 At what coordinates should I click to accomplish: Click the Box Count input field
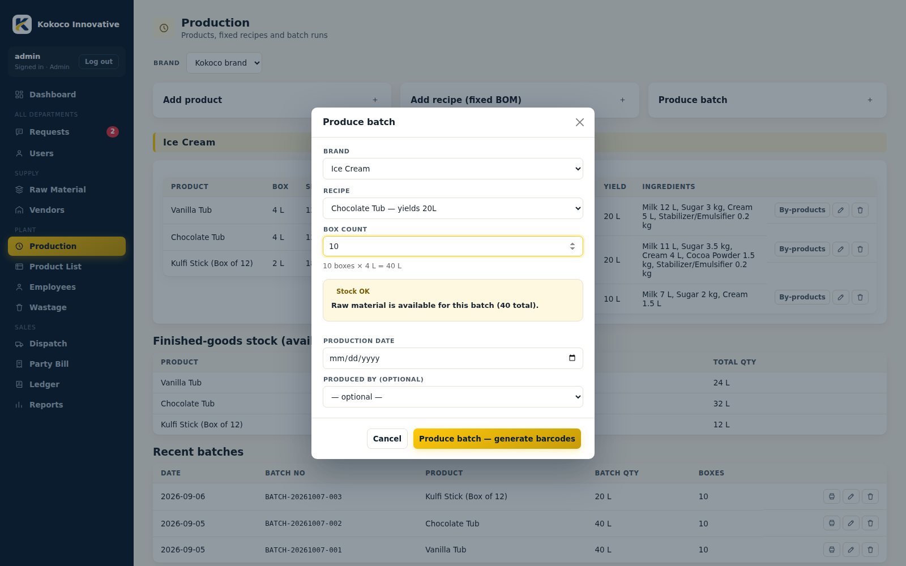pos(452,246)
